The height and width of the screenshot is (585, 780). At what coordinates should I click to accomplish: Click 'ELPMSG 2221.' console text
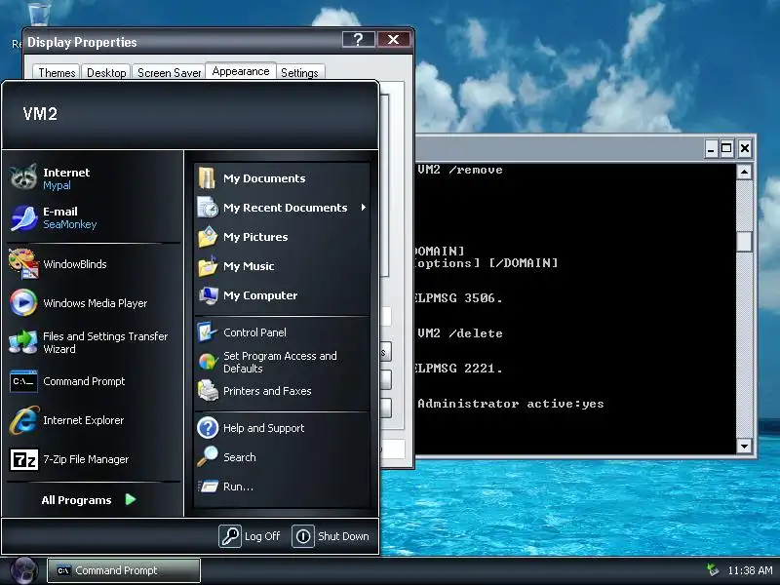coord(459,369)
